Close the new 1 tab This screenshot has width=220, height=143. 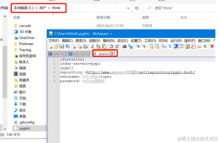click(65, 54)
